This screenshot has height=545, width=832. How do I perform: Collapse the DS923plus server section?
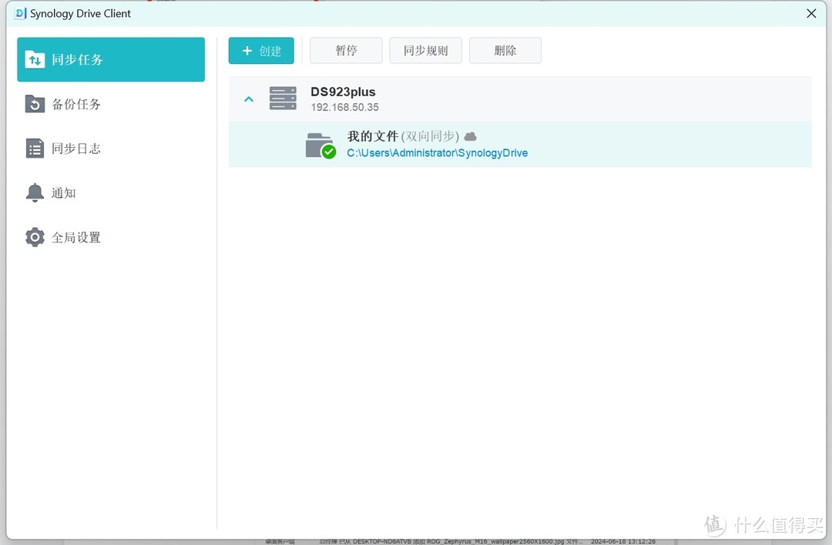(x=249, y=99)
